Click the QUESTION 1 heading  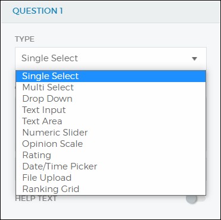(38, 11)
